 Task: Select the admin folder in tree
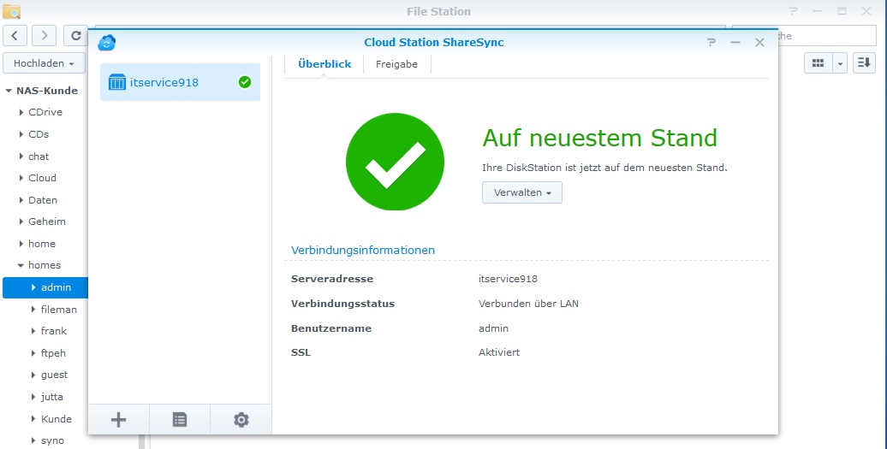pyautogui.click(x=45, y=287)
